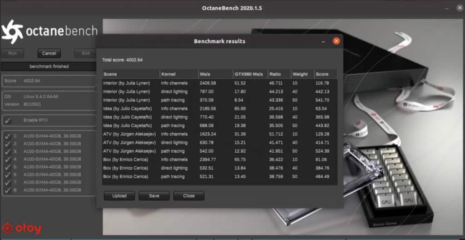Viewport: 465px width, 240px height.
Task: Select Box info channels row
Action: click(x=220, y=160)
